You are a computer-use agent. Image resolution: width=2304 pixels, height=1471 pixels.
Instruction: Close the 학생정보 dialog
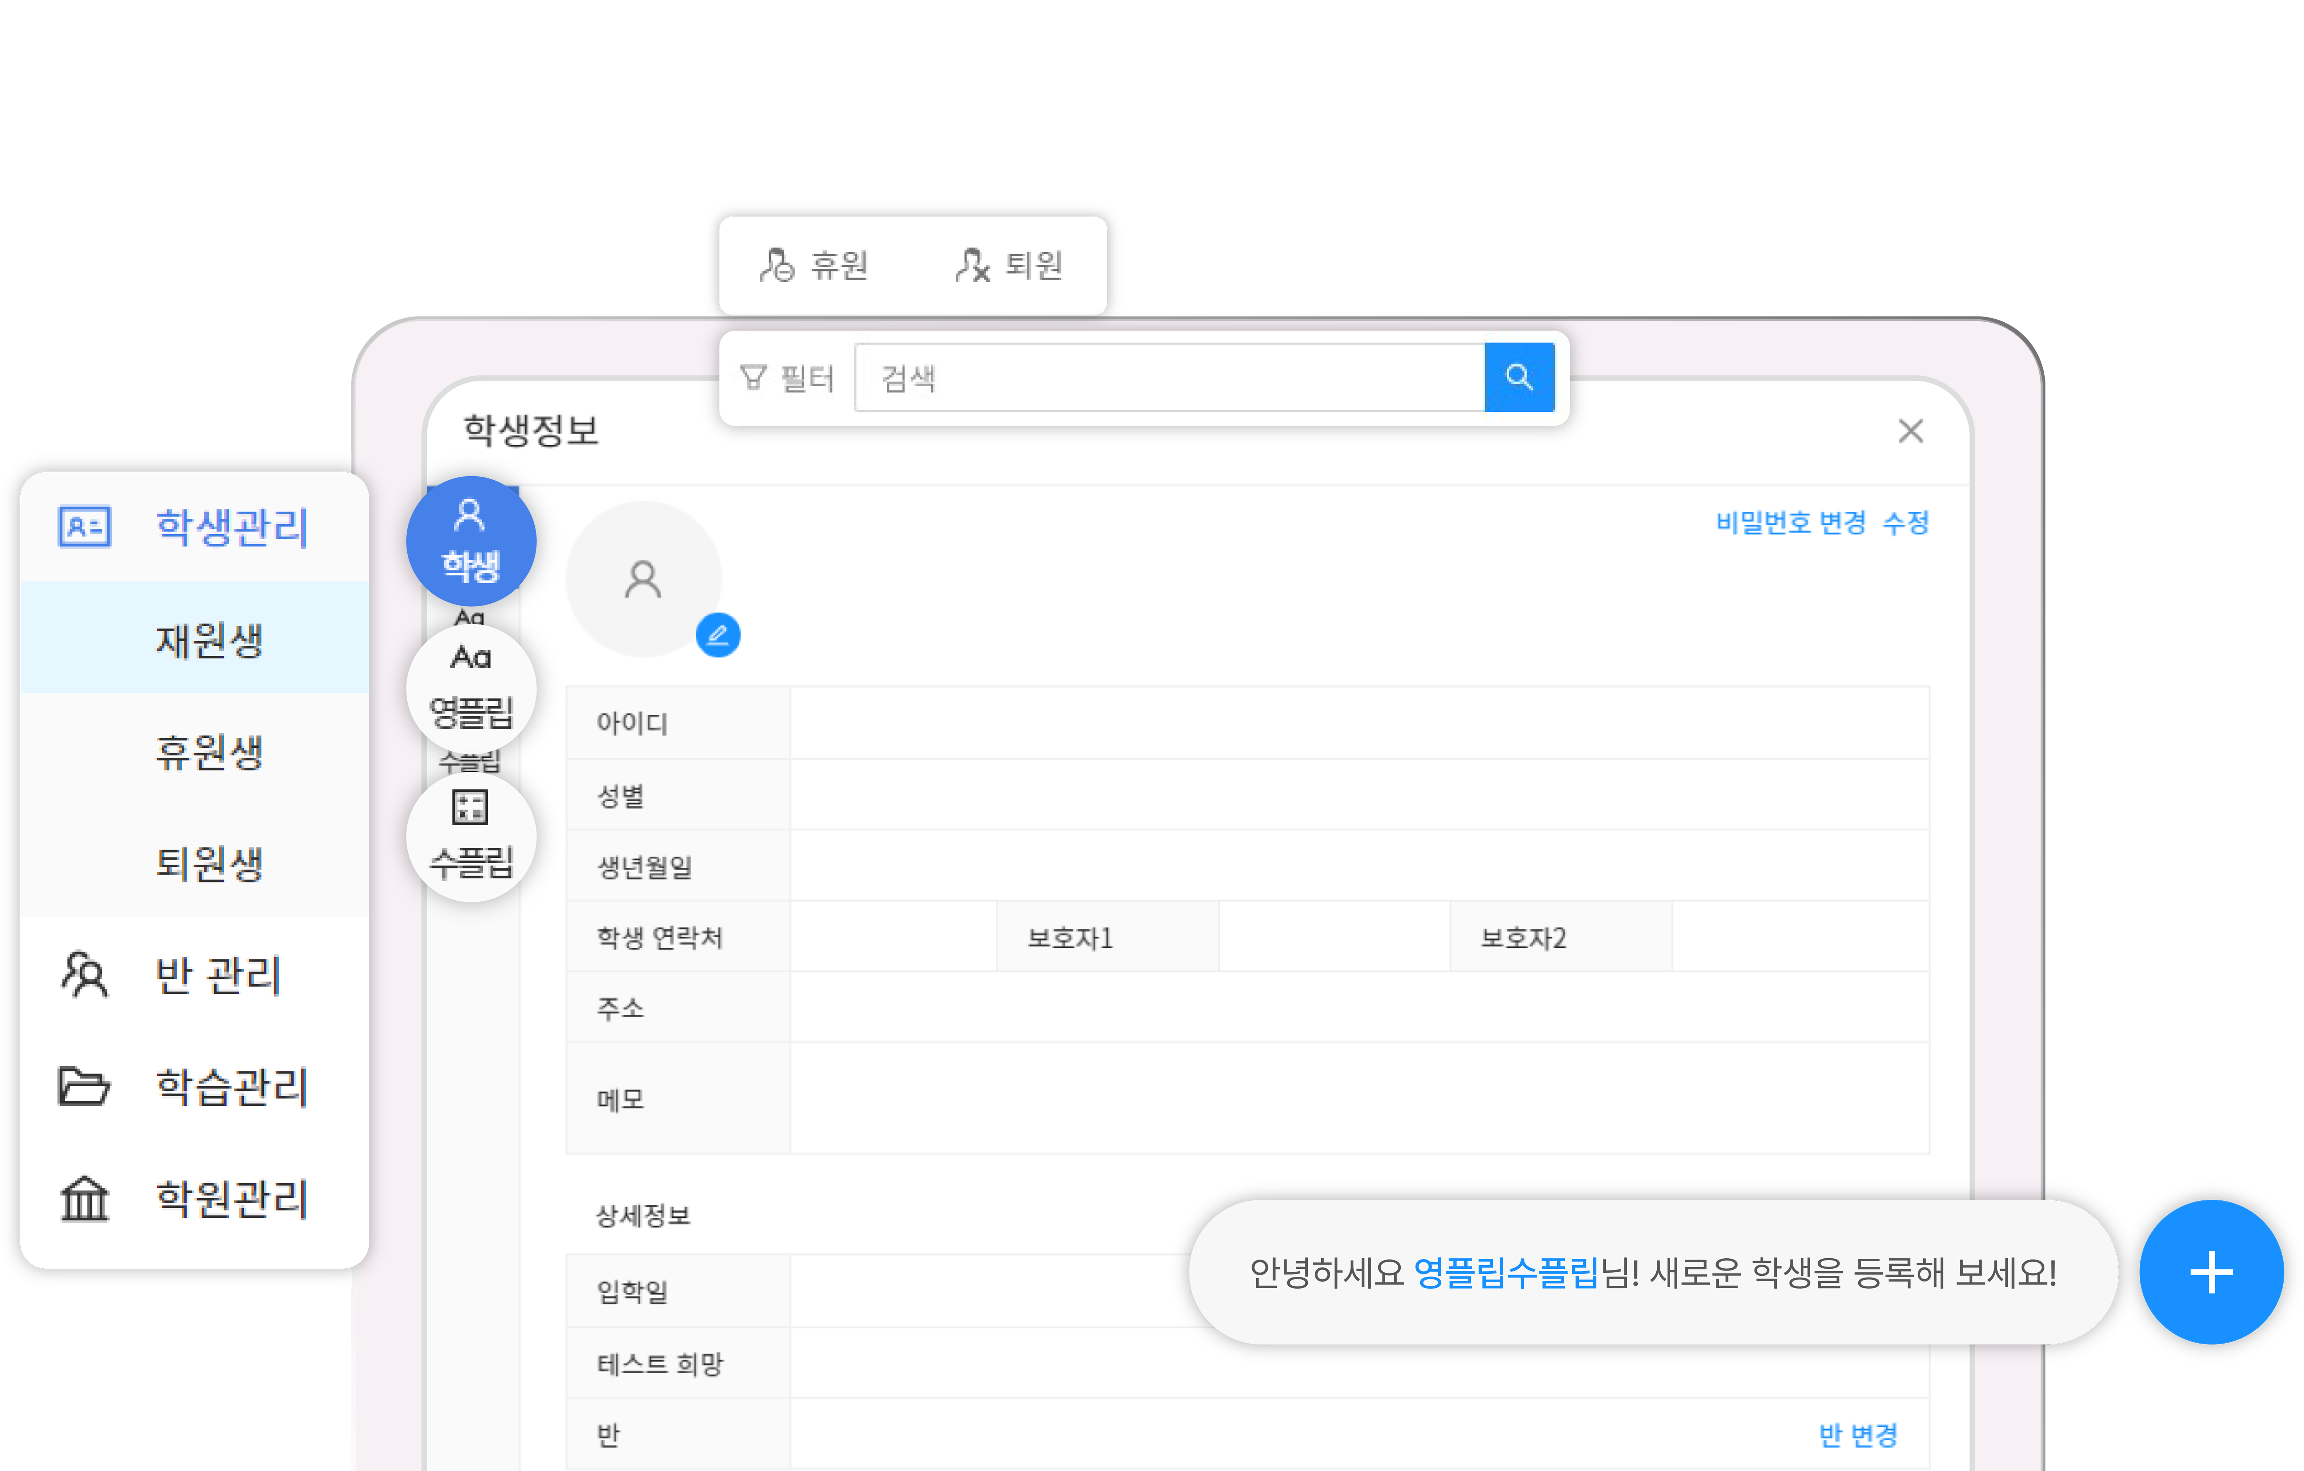pyautogui.click(x=1911, y=431)
